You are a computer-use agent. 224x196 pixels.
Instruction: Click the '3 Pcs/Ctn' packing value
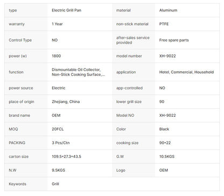61,143
